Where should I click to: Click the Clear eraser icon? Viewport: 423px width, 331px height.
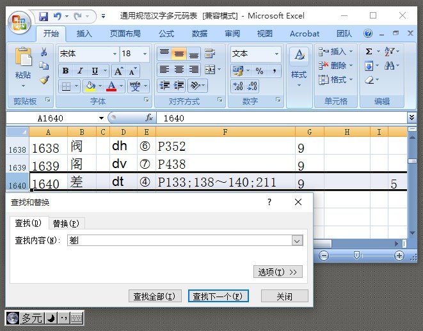(369, 80)
